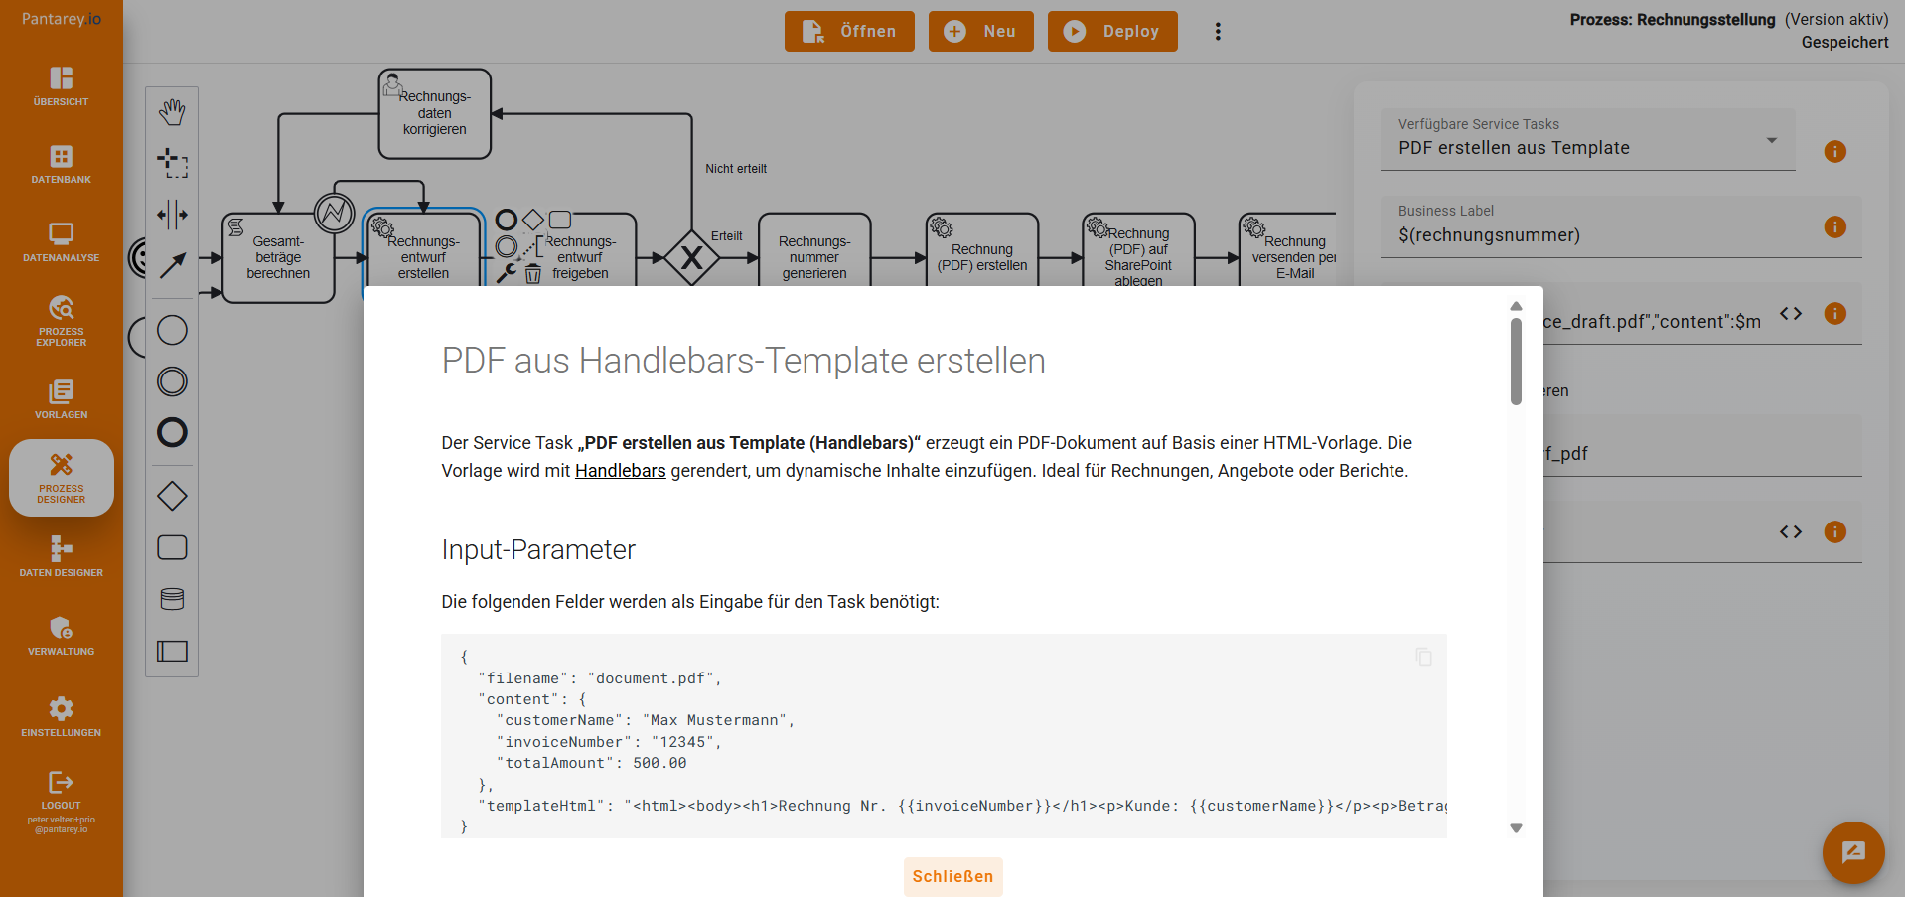The image size is (1905, 897).
Task: Open the chat support bubble
Action: [1852, 852]
